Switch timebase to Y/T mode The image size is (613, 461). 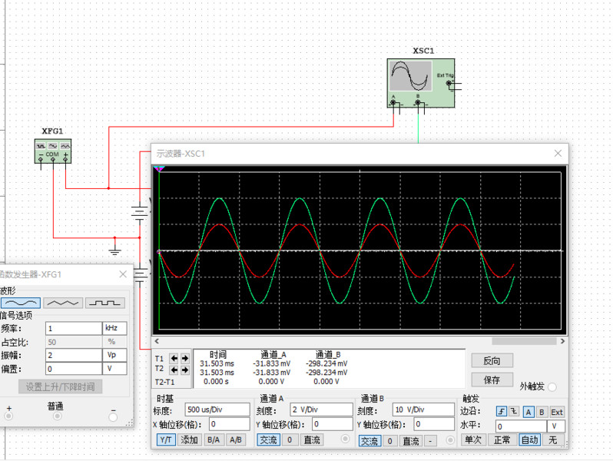pyautogui.click(x=166, y=440)
